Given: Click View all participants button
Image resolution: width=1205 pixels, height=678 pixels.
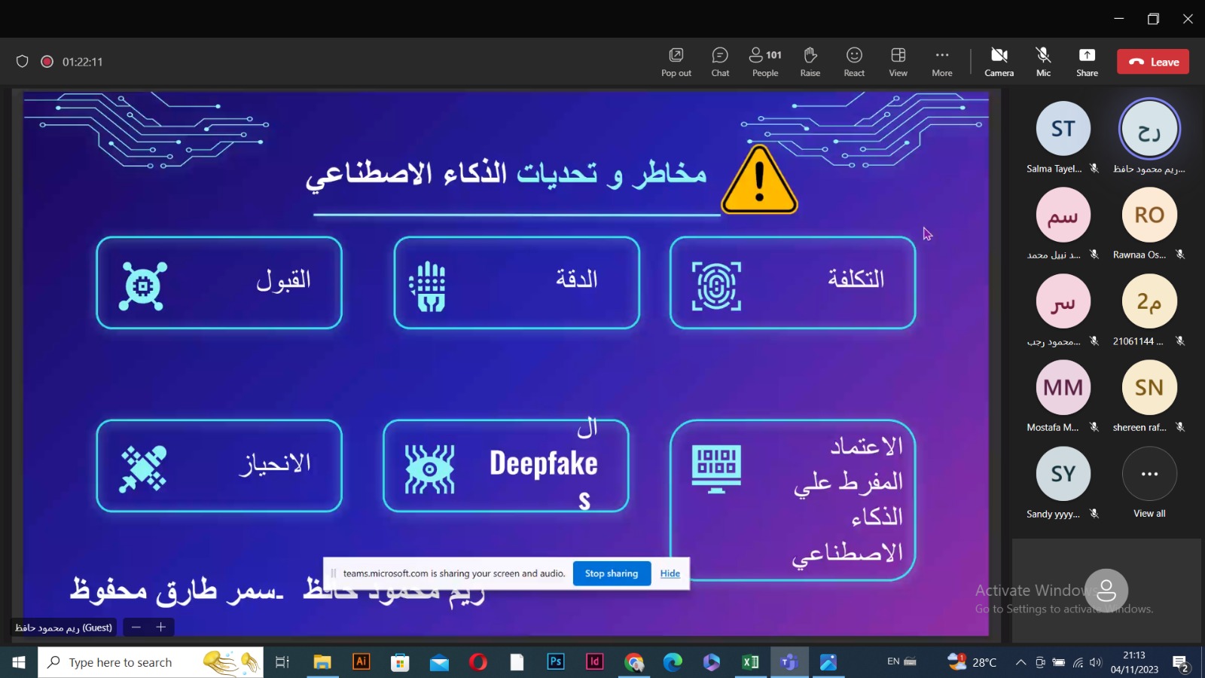Looking at the screenshot, I should coord(1149,482).
